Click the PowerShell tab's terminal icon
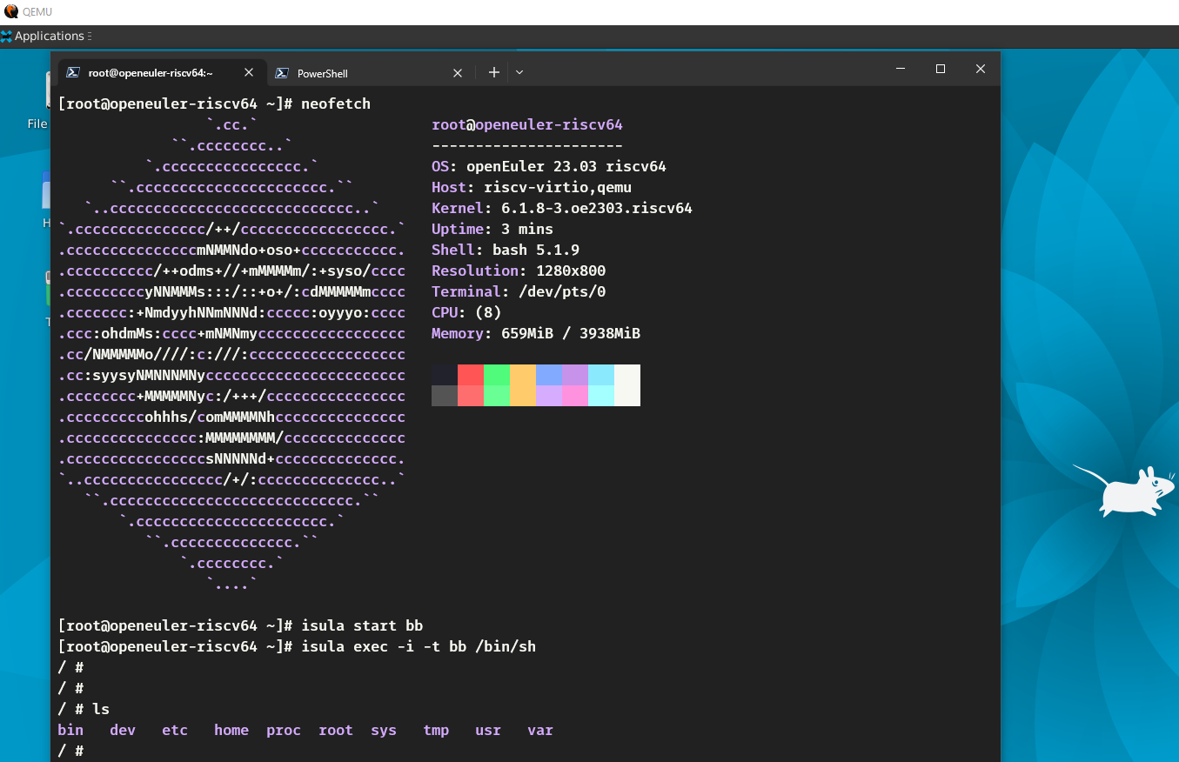1179x762 pixels. tap(282, 73)
